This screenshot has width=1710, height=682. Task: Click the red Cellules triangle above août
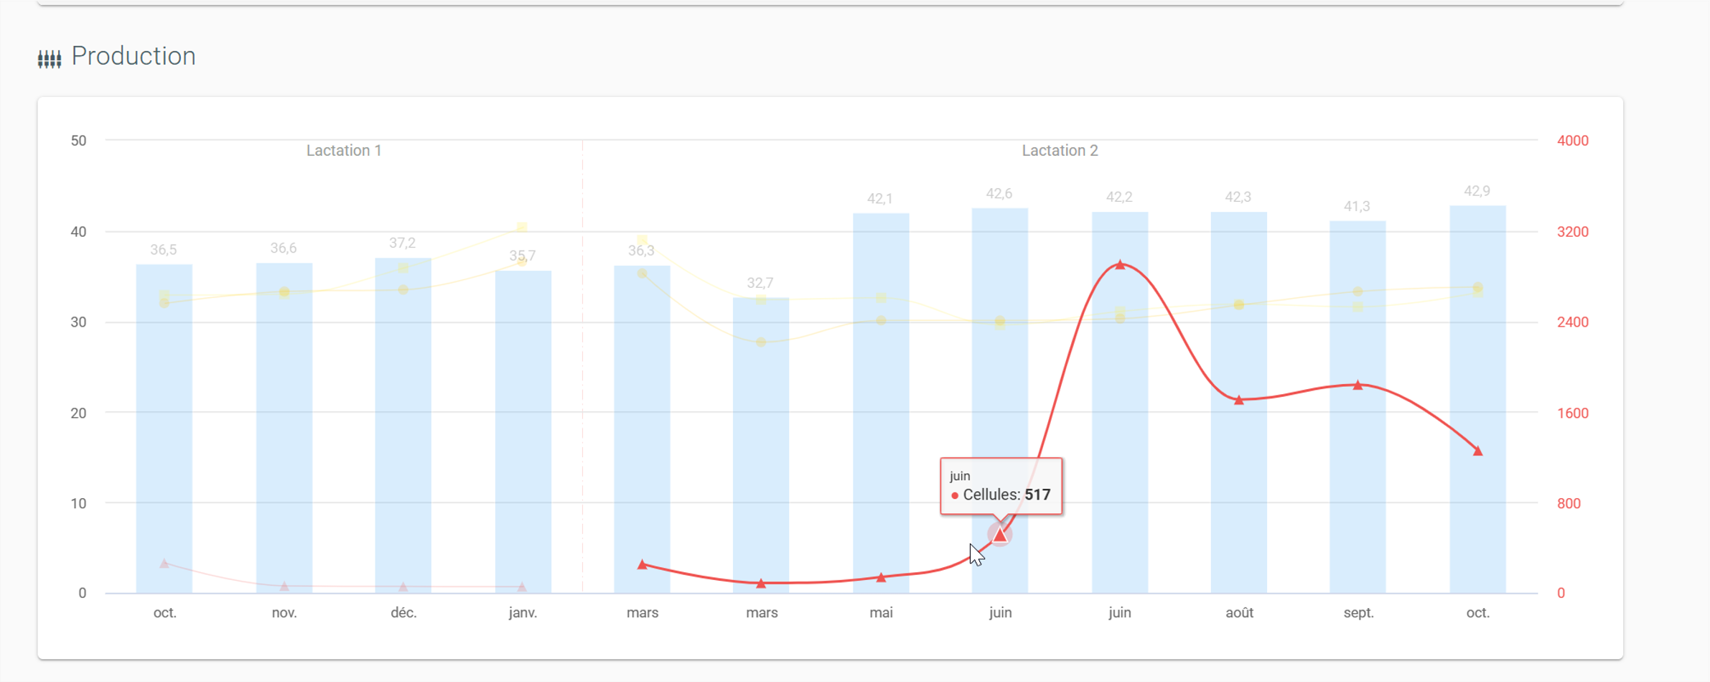1239,400
